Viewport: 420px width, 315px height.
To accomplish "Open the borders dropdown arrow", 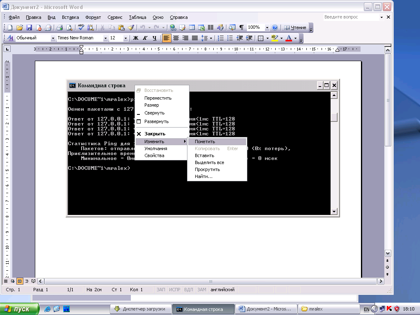I will [267, 38].
